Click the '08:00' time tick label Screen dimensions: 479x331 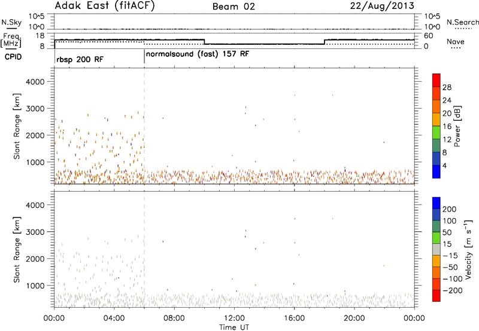(x=174, y=318)
